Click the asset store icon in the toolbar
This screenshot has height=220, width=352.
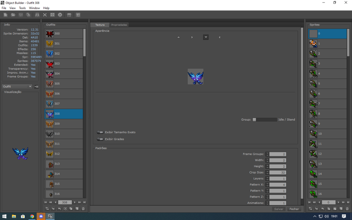(x=69, y=15)
